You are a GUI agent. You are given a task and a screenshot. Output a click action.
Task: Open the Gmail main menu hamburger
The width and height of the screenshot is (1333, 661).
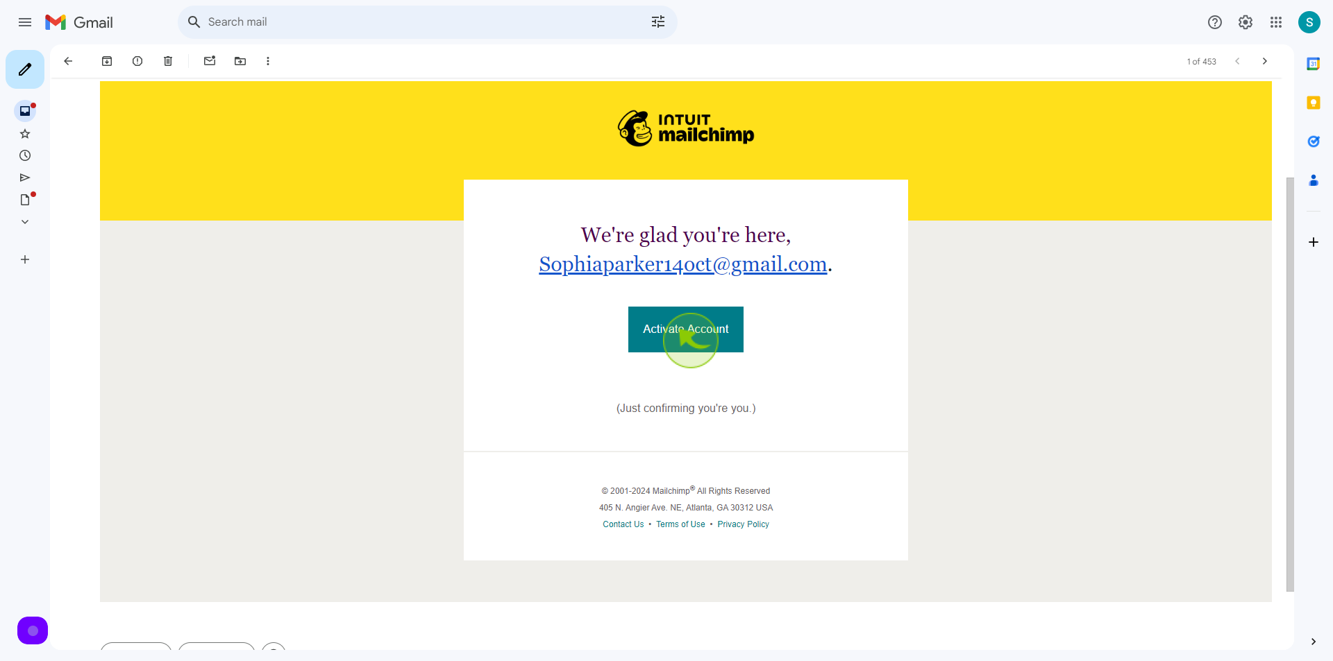pyautogui.click(x=25, y=22)
